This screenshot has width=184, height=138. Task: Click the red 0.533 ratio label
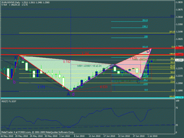point(104,87)
